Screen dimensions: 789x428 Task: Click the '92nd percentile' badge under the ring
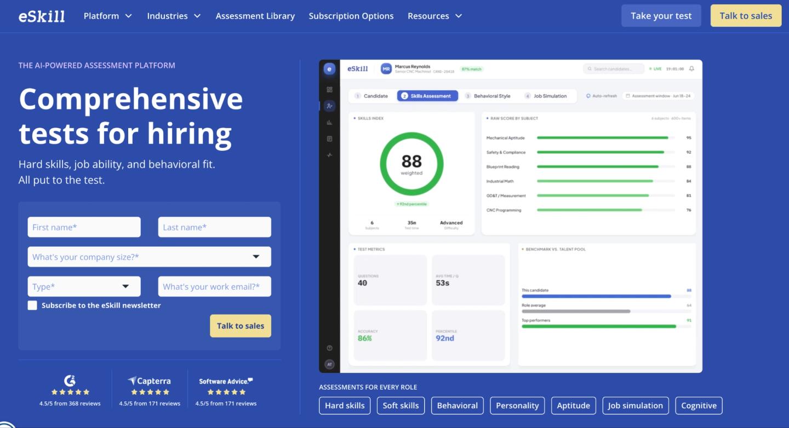(x=411, y=204)
